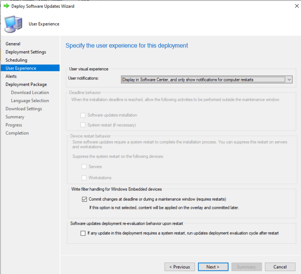Toggle System restart (if necessary) checkbox
Image resolution: width=301 pixels, height=274 pixels.
83,125
